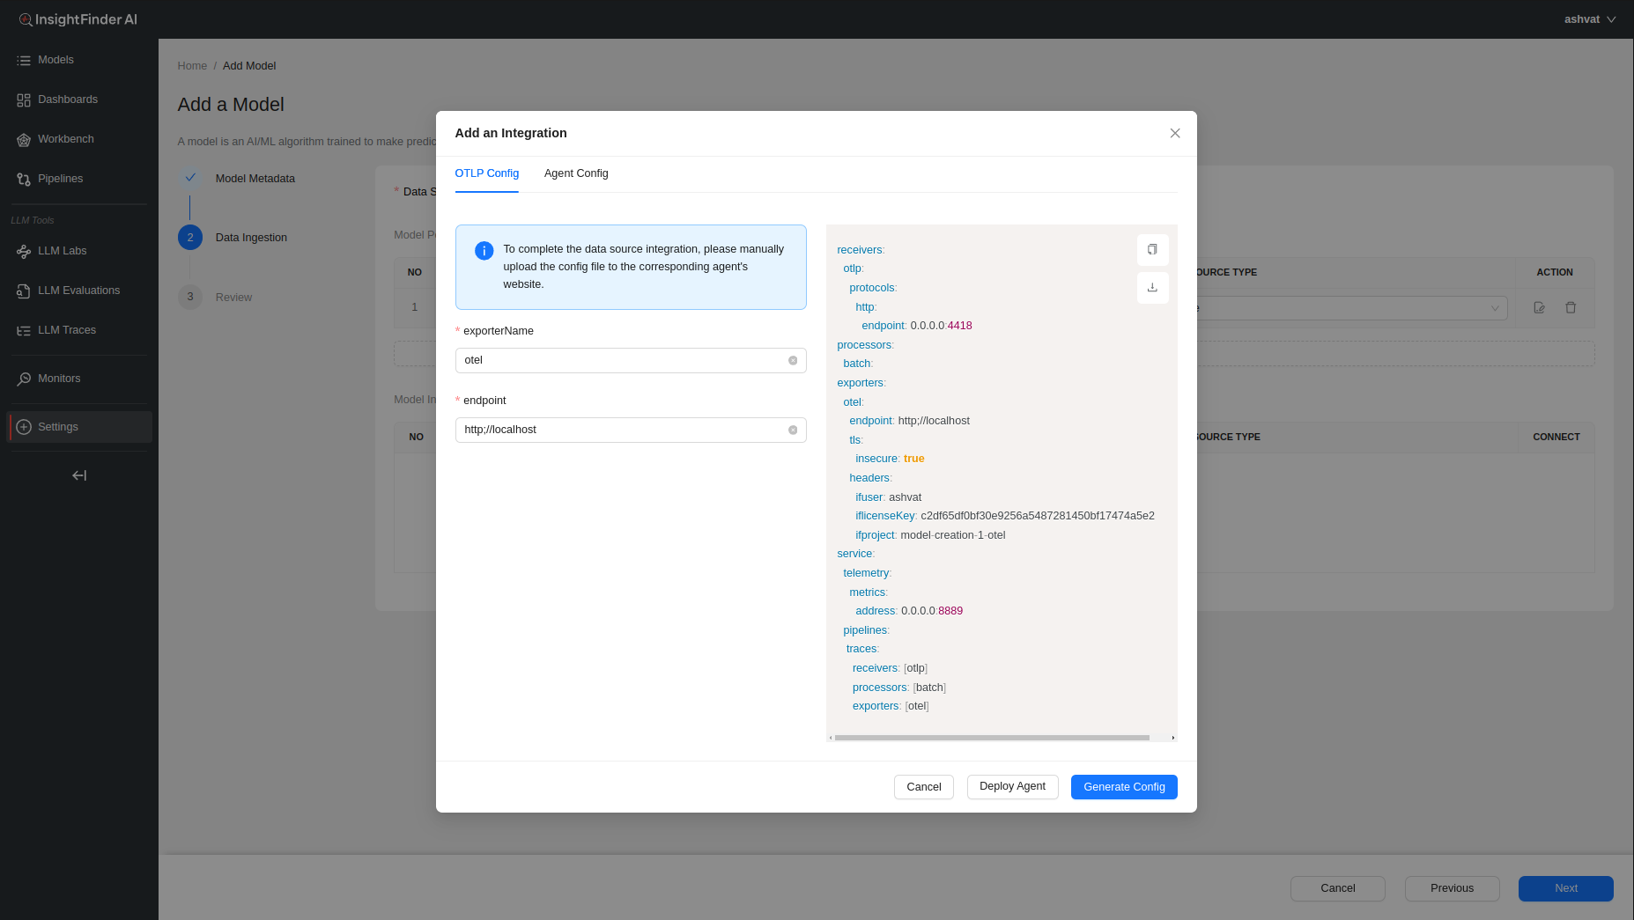Clear the exporterName field with its clear icon

(x=793, y=360)
